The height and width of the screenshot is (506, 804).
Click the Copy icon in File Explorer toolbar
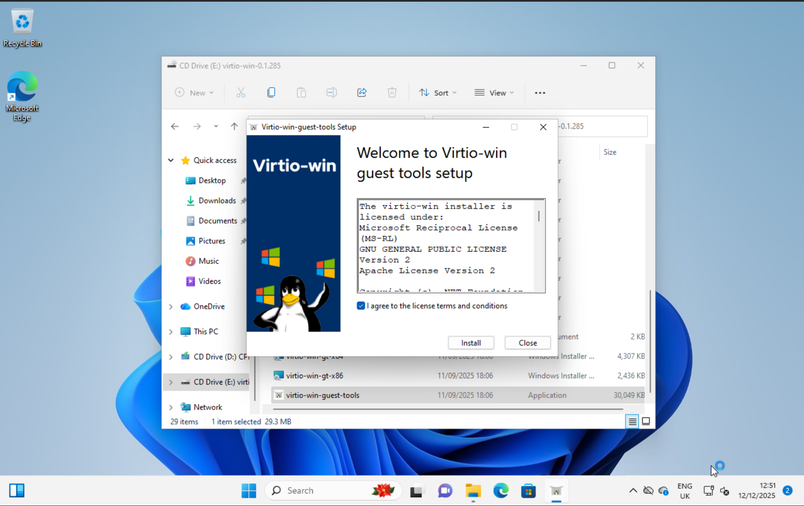pyautogui.click(x=271, y=92)
